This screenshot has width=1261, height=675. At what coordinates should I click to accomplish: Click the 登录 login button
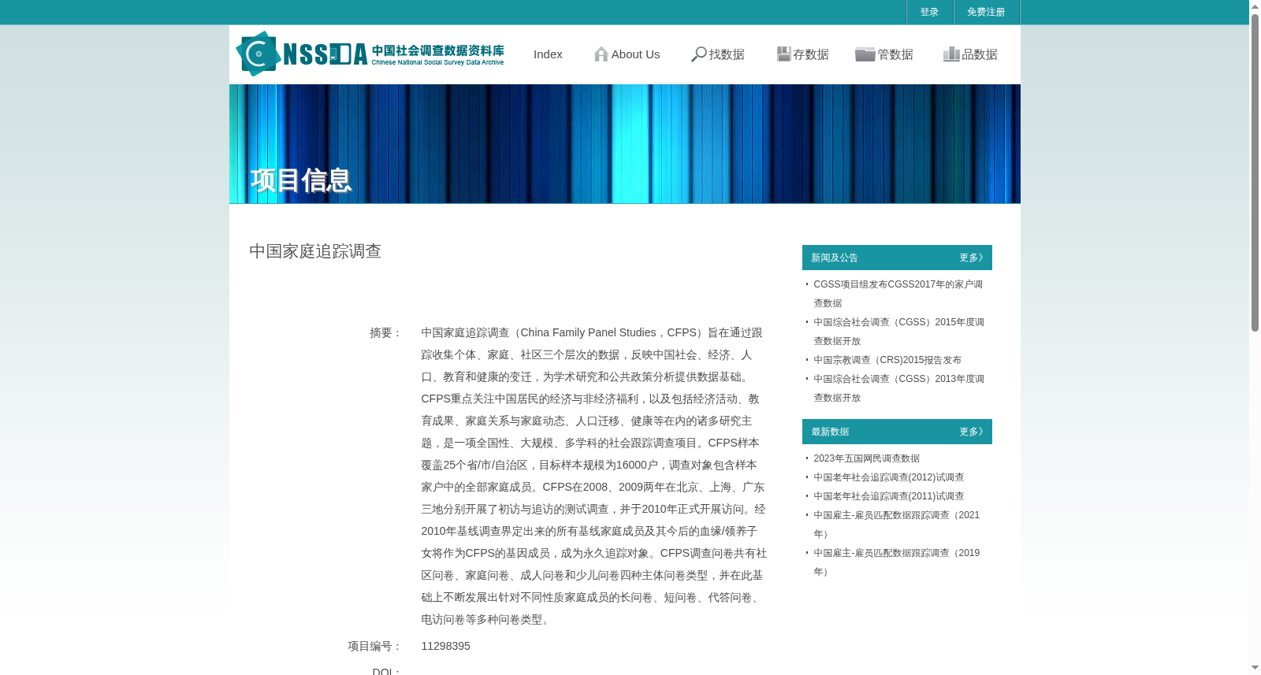pyautogui.click(x=930, y=12)
